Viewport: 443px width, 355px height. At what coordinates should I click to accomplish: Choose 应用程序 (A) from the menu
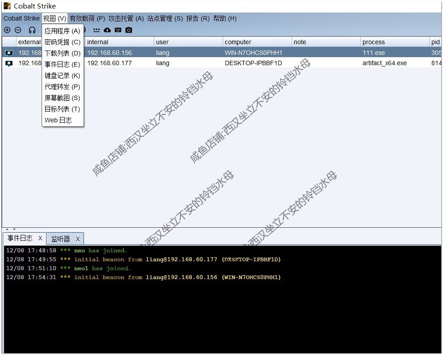pyautogui.click(x=63, y=31)
